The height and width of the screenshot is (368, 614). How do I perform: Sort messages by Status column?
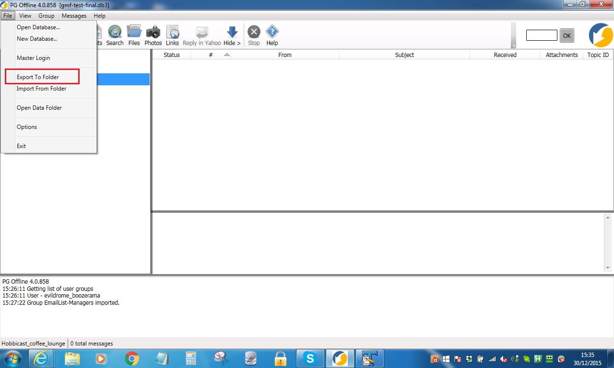pyautogui.click(x=172, y=55)
